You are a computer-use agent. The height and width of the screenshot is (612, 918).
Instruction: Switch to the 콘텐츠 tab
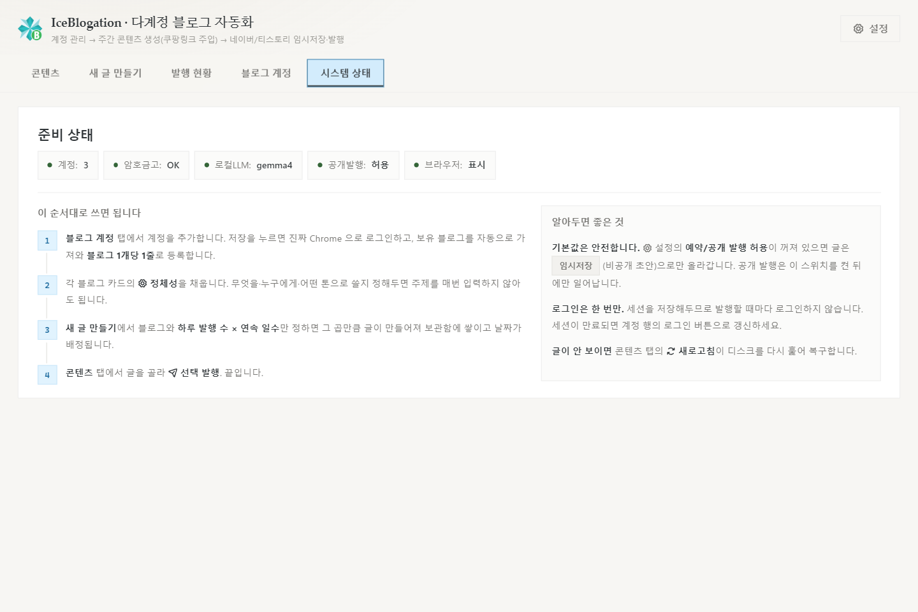pyautogui.click(x=45, y=73)
